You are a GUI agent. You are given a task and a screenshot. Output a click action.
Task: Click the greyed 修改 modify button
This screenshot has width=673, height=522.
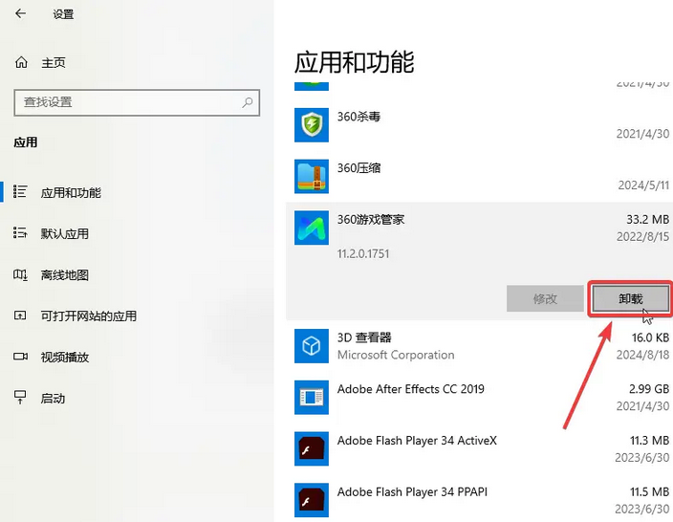tap(545, 299)
